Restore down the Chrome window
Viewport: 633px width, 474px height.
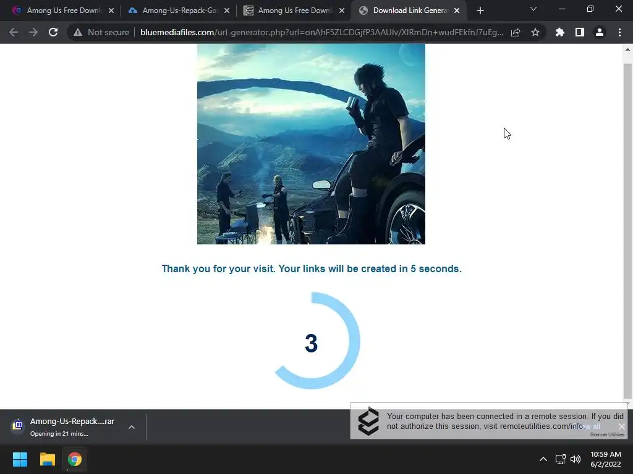[x=590, y=9]
